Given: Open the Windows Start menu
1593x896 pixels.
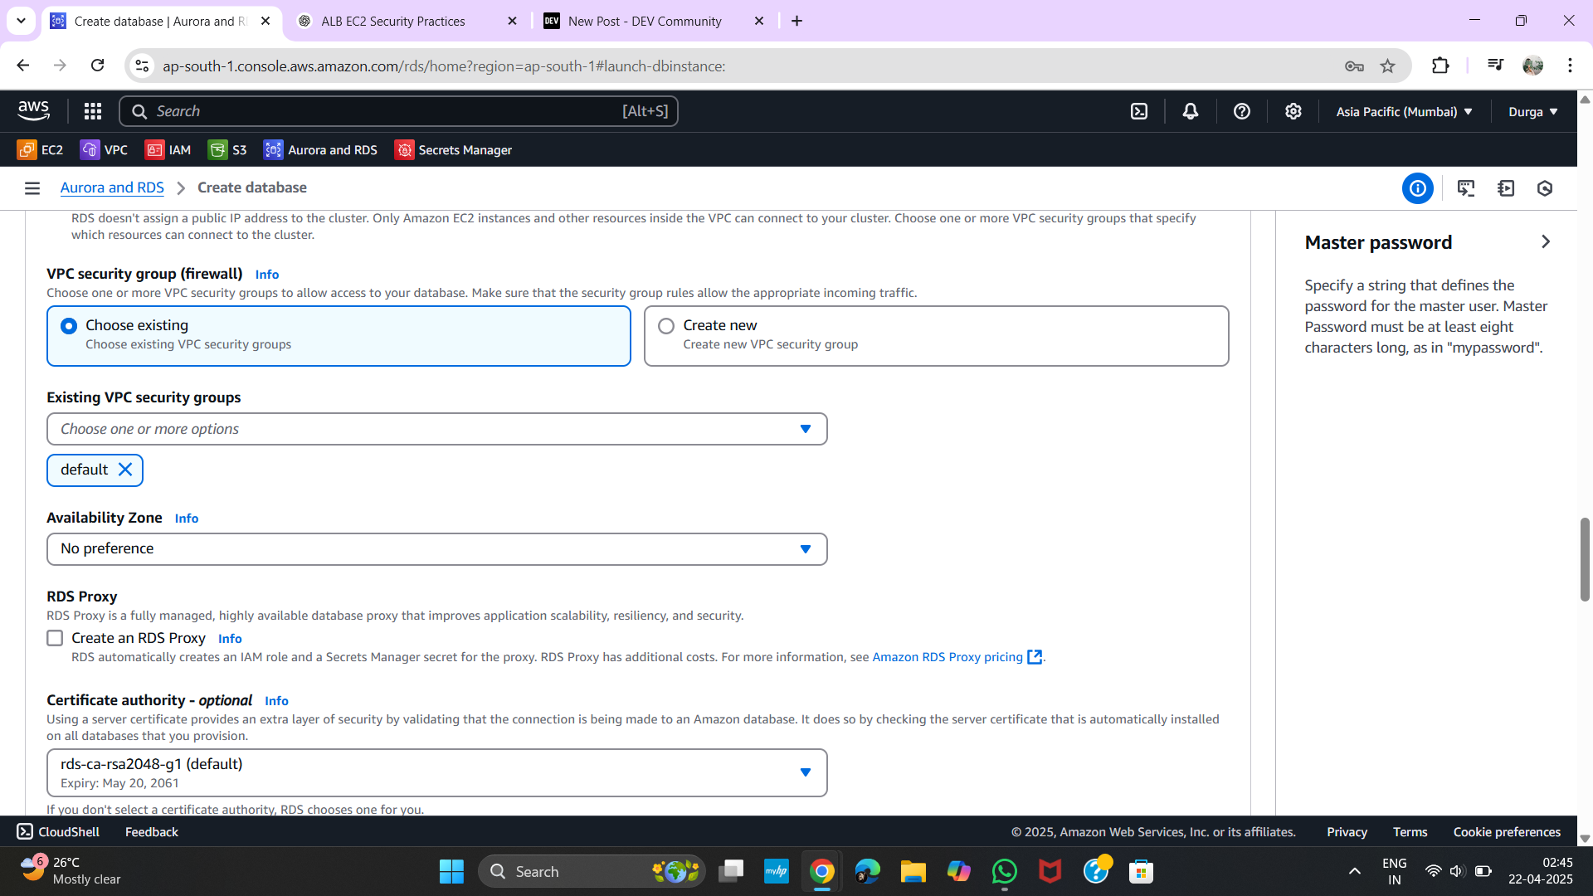Looking at the screenshot, I should 451,871.
